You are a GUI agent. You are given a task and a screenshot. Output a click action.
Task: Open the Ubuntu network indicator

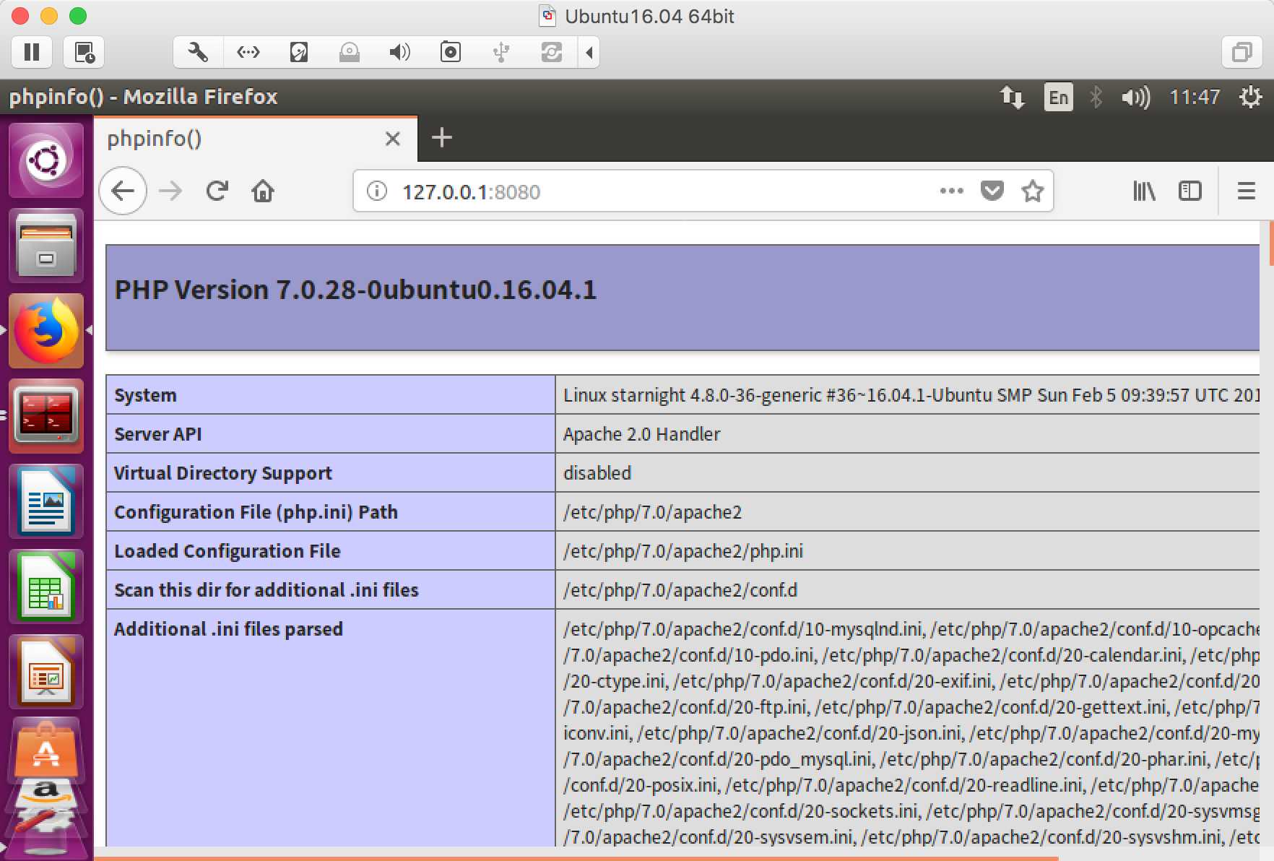click(1012, 97)
